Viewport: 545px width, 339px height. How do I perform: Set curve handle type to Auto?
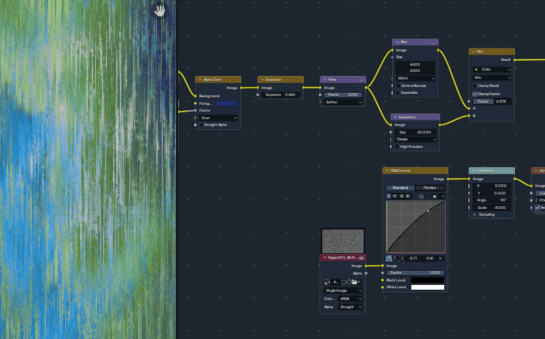point(389,258)
